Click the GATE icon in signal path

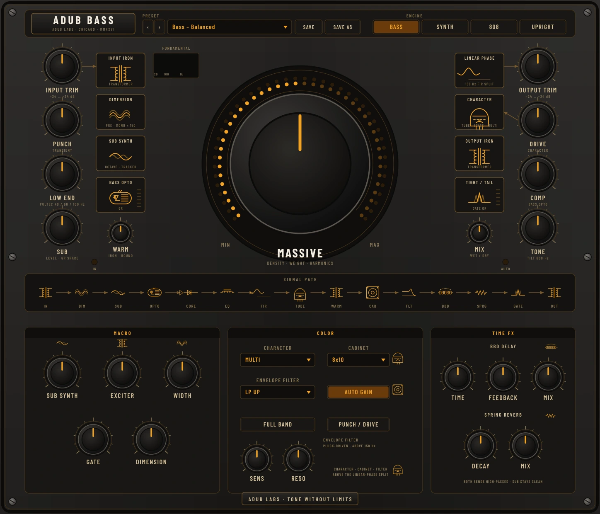click(518, 293)
